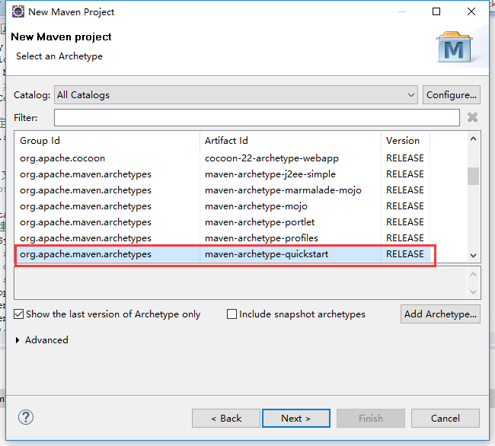Screen dimensions: 495x446
Task: Select the maven-archetype-profiles row
Action: tap(222, 238)
